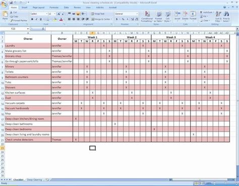
Task: Cut the selection using Cut
Action: click(x=13, y=13)
